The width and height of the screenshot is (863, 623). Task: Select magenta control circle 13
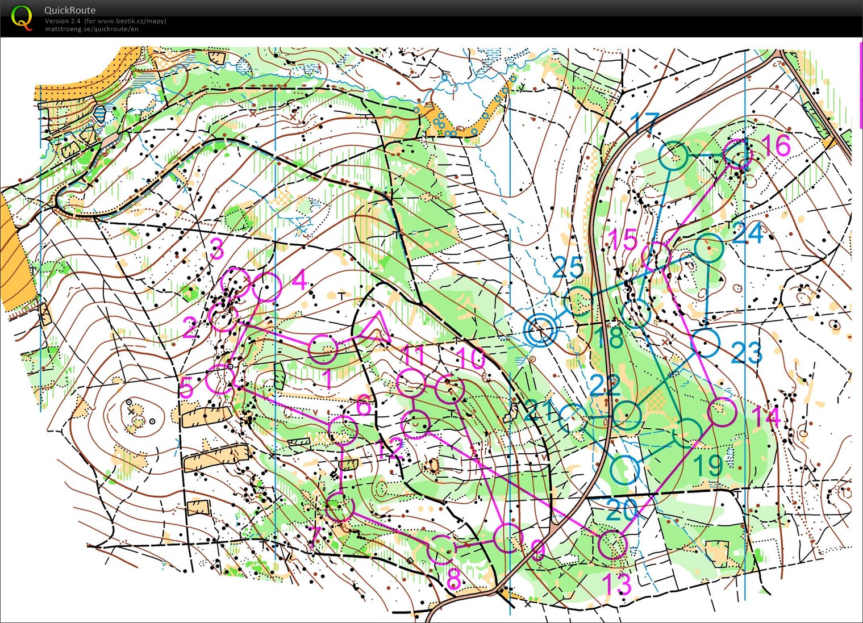click(612, 545)
